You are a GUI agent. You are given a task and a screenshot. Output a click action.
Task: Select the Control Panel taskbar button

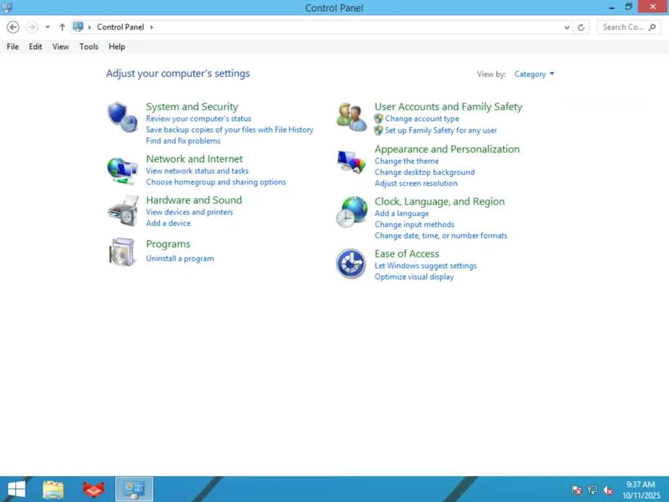pyautogui.click(x=134, y=489)
